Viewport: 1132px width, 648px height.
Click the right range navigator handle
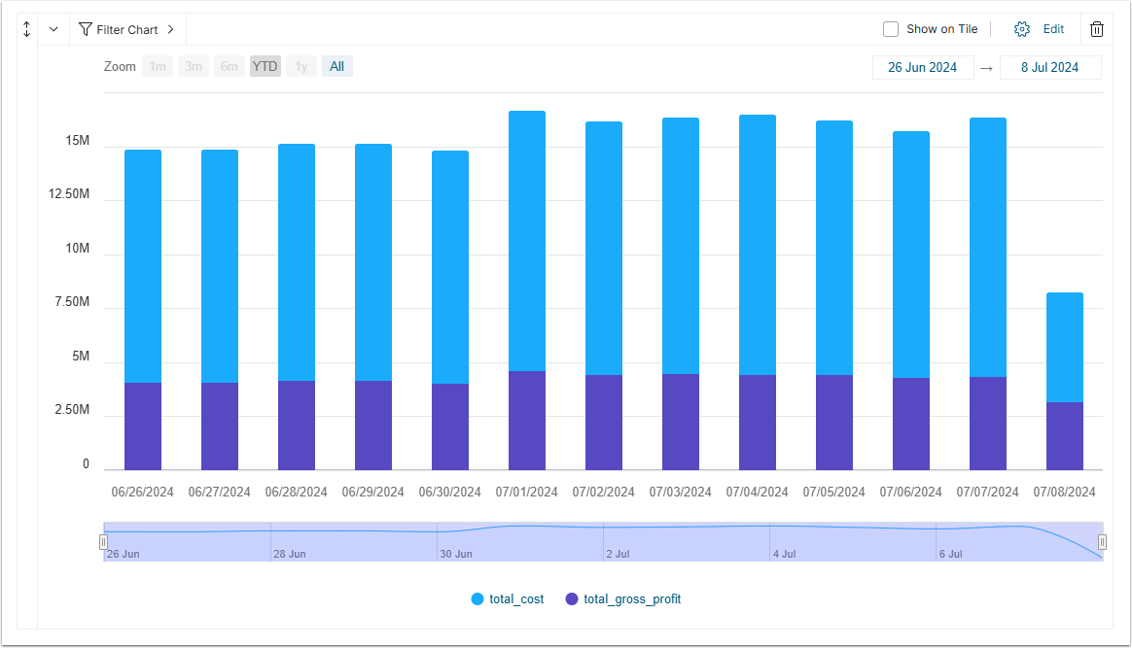point(1103,542)
